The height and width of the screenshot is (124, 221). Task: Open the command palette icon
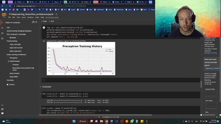point(2,109)
